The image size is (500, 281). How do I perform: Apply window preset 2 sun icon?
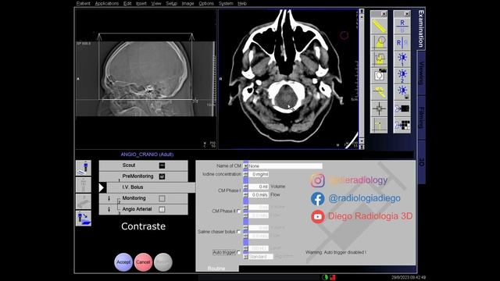[402, 76]
